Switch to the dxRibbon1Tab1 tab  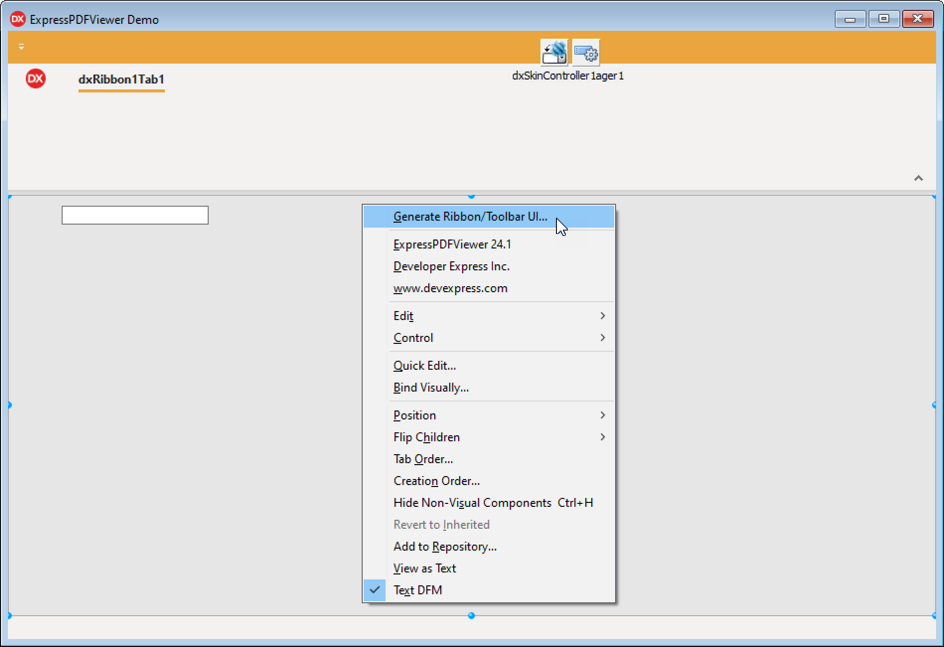coord(121,80)
